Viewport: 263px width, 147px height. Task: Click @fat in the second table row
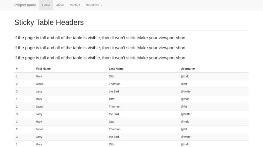pos(184,84)
